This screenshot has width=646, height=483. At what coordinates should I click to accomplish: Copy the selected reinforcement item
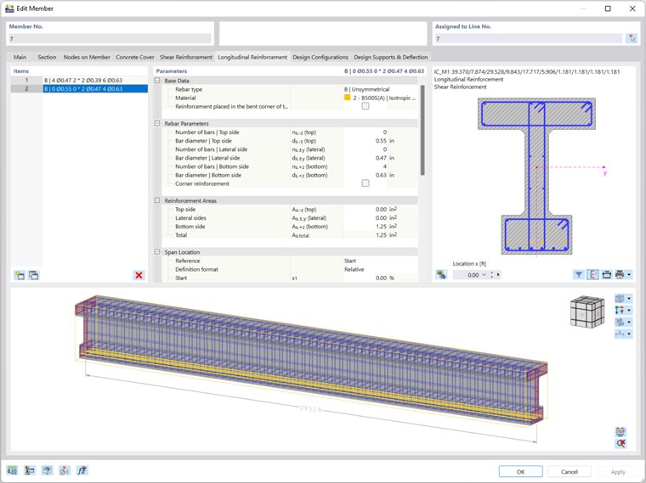(x=33, y=275)
